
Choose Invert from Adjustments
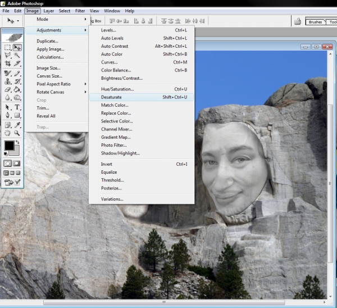pyautogui.click(x=142, y=164)
